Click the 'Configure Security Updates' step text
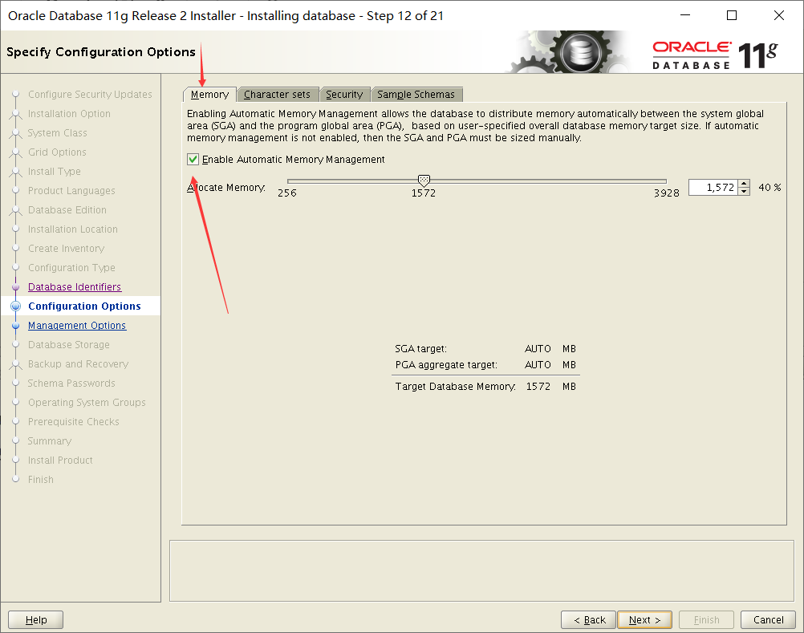Screen dimensions: 804x633 pyautogui.click(x=90, y=95)
